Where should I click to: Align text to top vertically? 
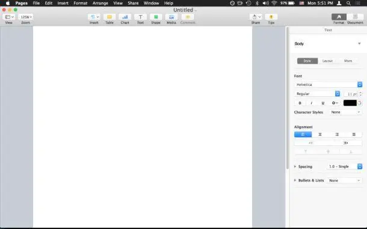[x=306, y=151]
